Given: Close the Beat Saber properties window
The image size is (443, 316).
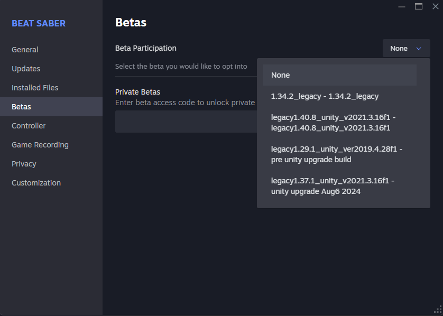Looking at the screenshot, I should [x=436, y=6].
